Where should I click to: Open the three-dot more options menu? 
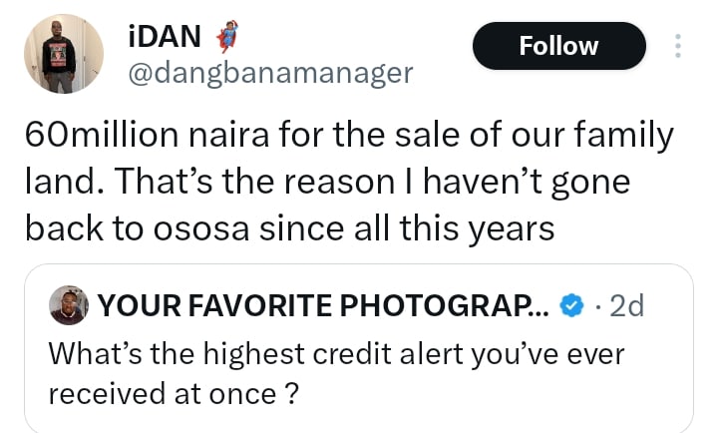678,46
